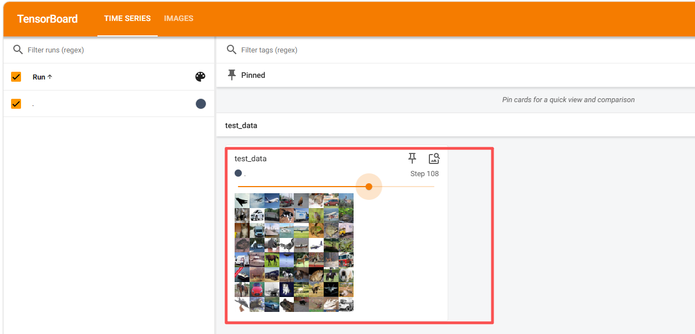Sort runs by the Run column header

click(x=42, y=77)
